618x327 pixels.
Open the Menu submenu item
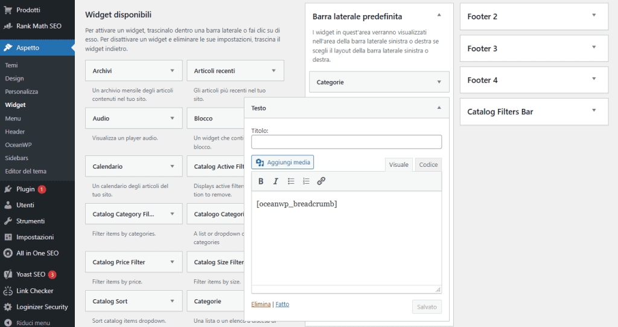(13, 118)
